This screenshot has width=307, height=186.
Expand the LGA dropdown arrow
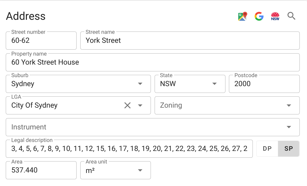coord(140,105)
